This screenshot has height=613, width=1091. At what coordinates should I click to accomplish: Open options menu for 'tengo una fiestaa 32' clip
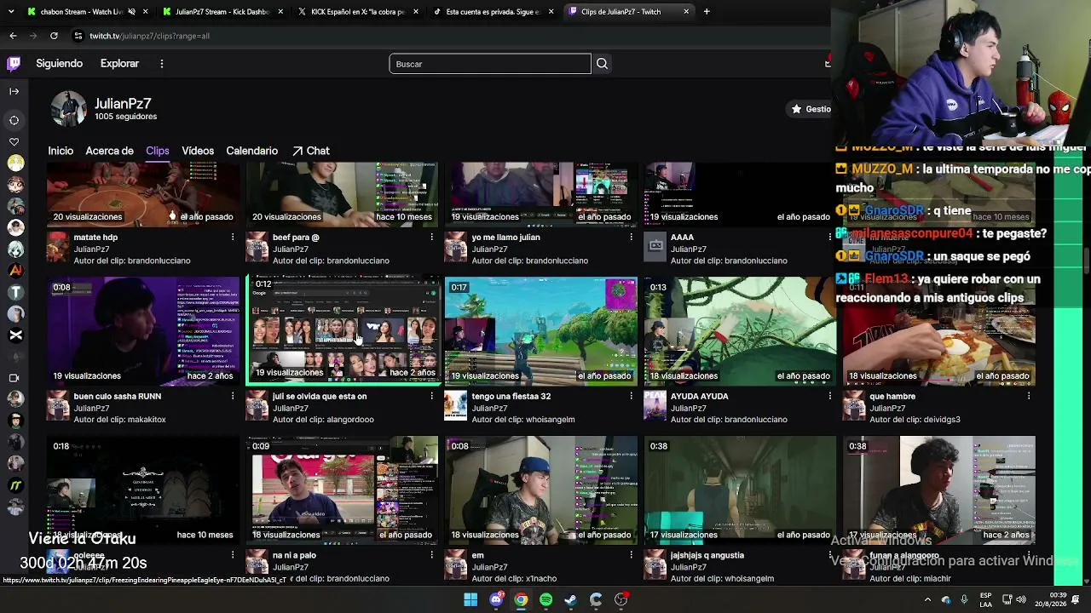tap(631, 396)
